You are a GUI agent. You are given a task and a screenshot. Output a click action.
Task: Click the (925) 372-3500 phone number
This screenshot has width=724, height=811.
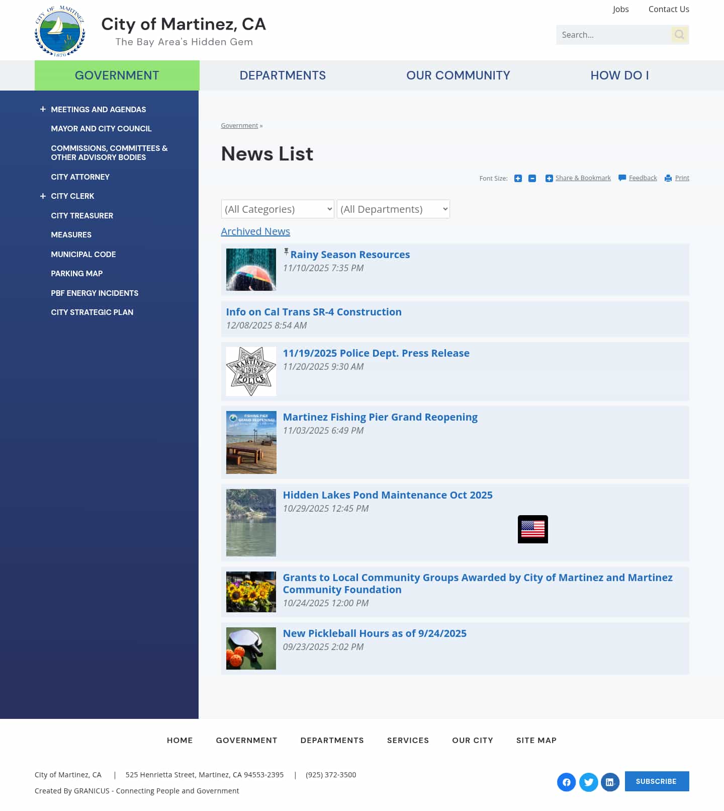331,775
